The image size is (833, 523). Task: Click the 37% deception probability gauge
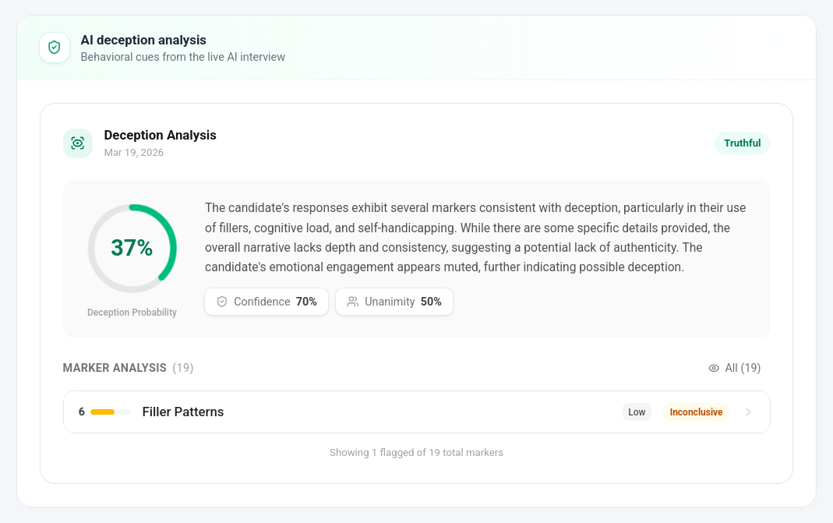[132, 249]
